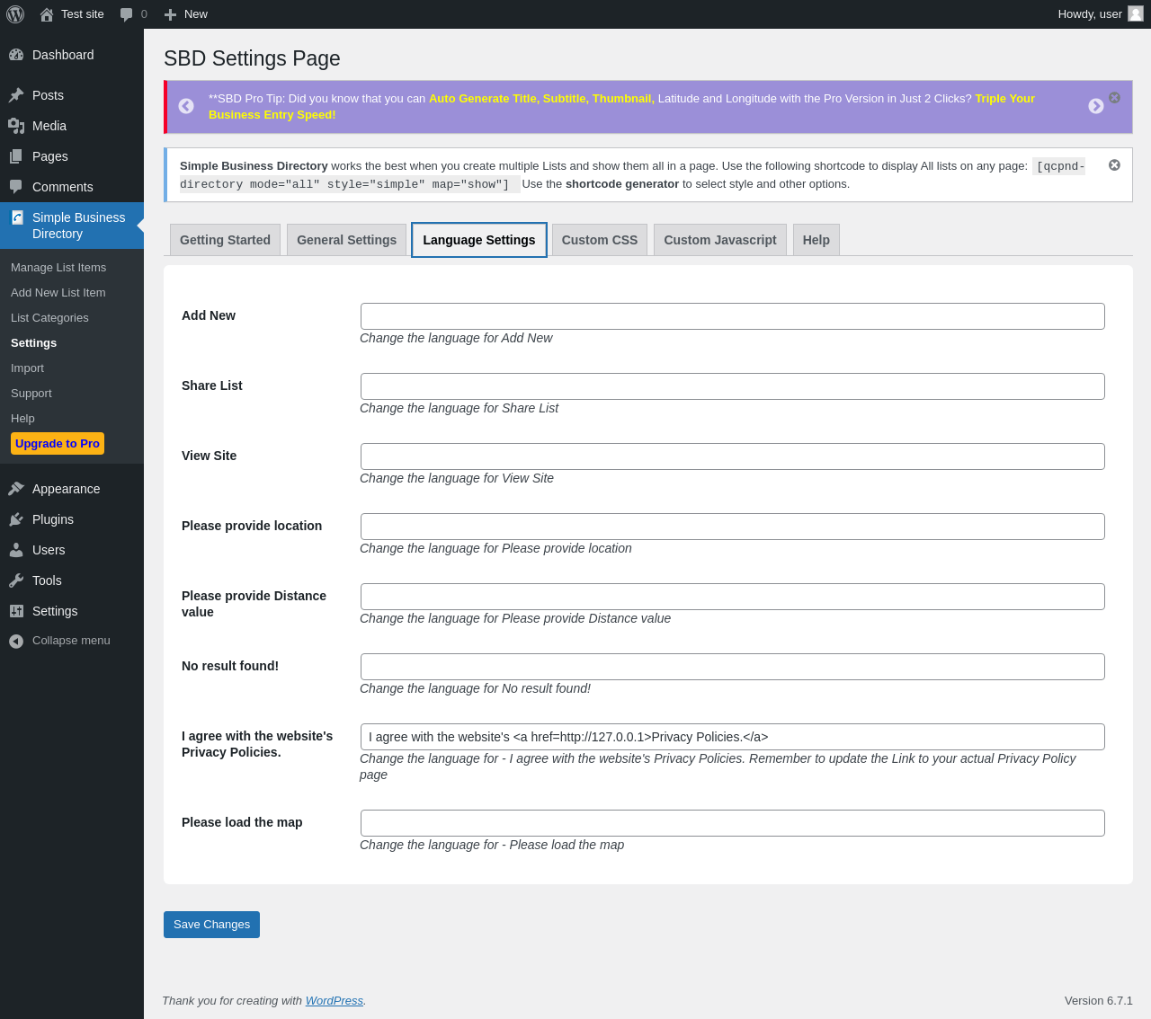Focus the No result found! field
The image size is (1151, 1019).
[x=733, y=667]
